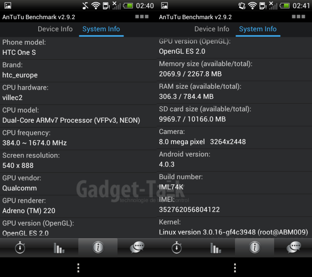Tap the 9969.7 / 10166.0 MB SD card value
The image size is (312, 277).
192,119
